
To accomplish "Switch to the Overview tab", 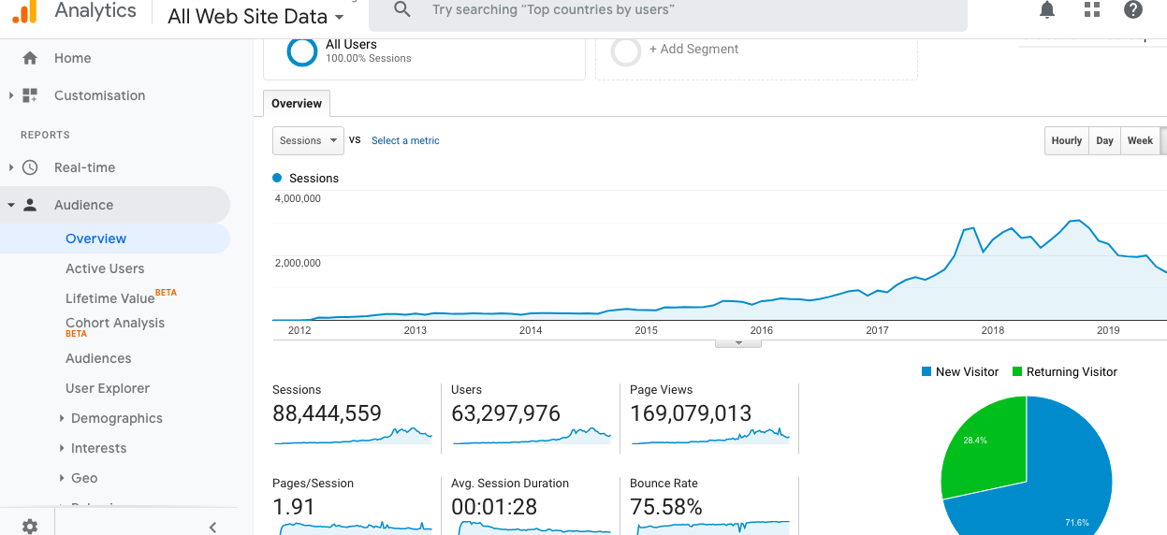I will 297,104.
